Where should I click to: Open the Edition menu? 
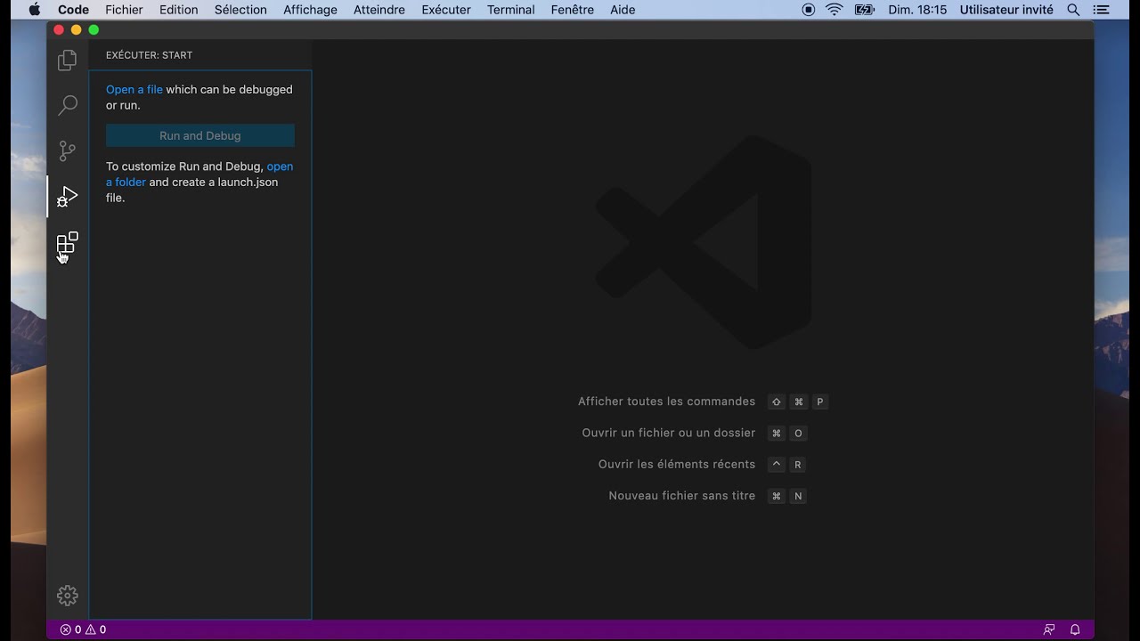[179, 10]
